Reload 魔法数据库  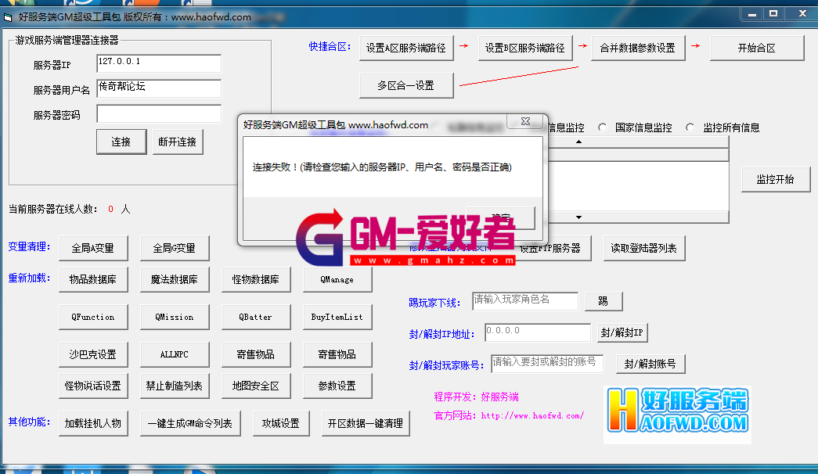[x=175, y=279]
